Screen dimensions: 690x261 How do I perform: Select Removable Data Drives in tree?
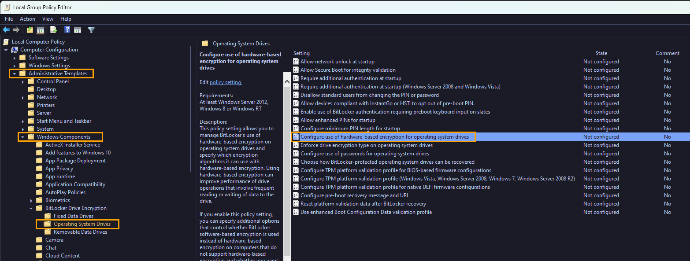click(80, 232)
